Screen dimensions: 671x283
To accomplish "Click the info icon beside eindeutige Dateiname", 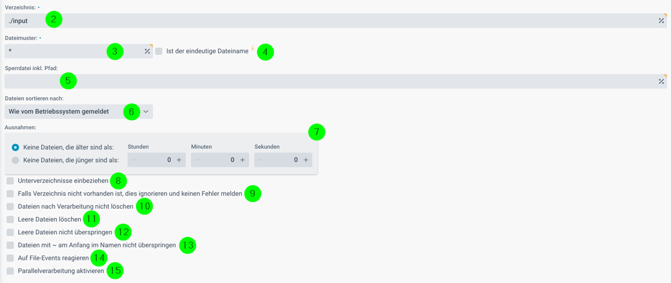I will (252, 49).
